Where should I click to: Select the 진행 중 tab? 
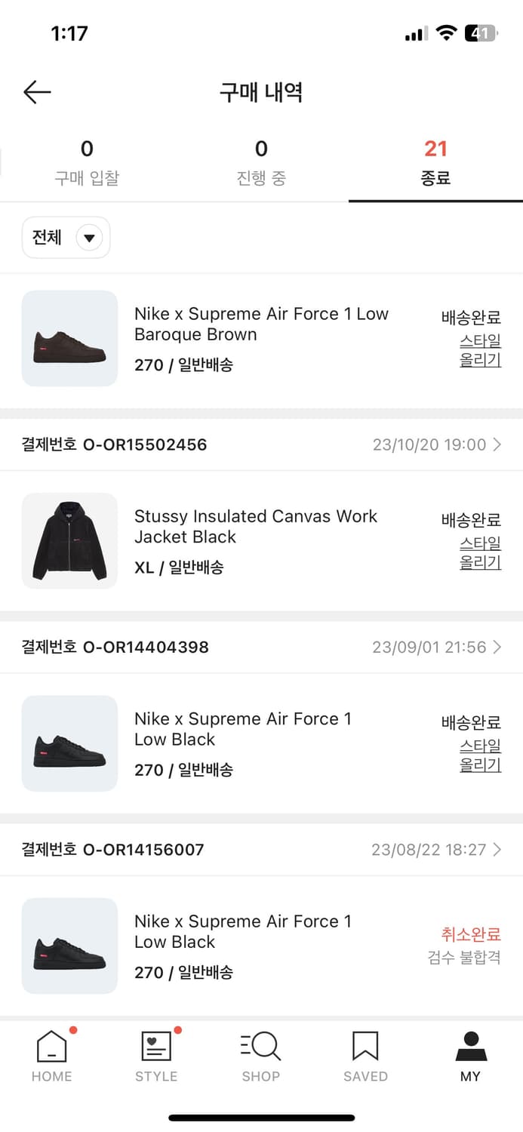[x=261, y=160]
